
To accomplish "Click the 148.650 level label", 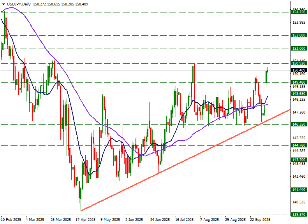I will click(298, 94).
